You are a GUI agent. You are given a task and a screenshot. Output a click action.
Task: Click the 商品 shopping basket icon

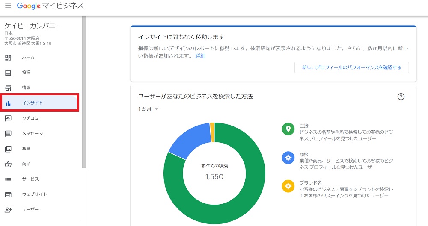coord(8,164)
